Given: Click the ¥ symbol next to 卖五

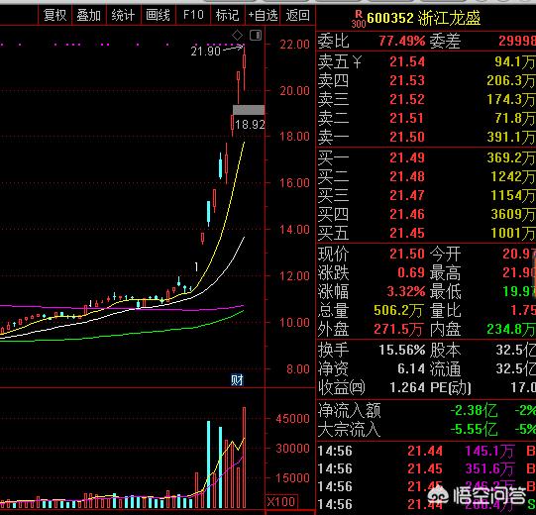Looking at the screenshot, I should pos(357,62).
